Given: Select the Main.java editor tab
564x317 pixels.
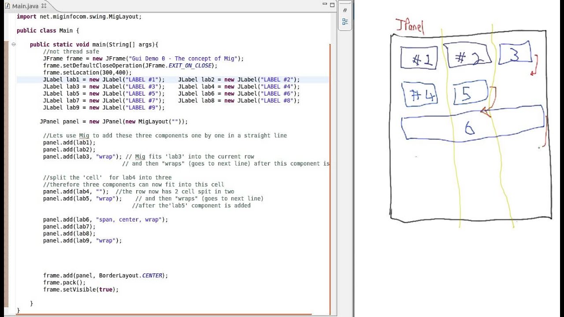Looking at the screenshot, I should coord(26,6).
